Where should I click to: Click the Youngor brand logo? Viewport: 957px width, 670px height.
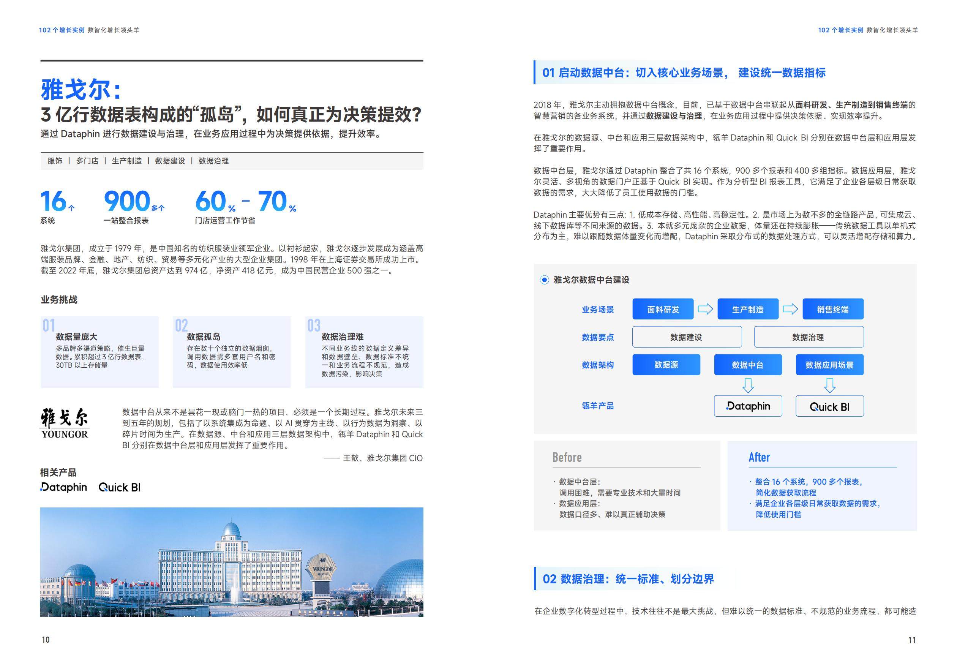pyautogui.click(x=65, y=423)
